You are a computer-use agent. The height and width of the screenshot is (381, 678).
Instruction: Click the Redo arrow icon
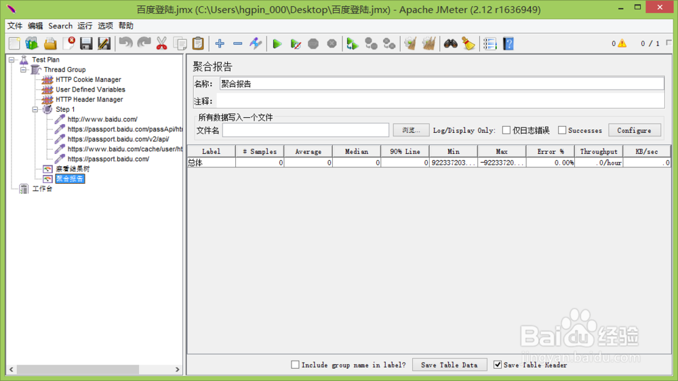(x=144, y=43)
